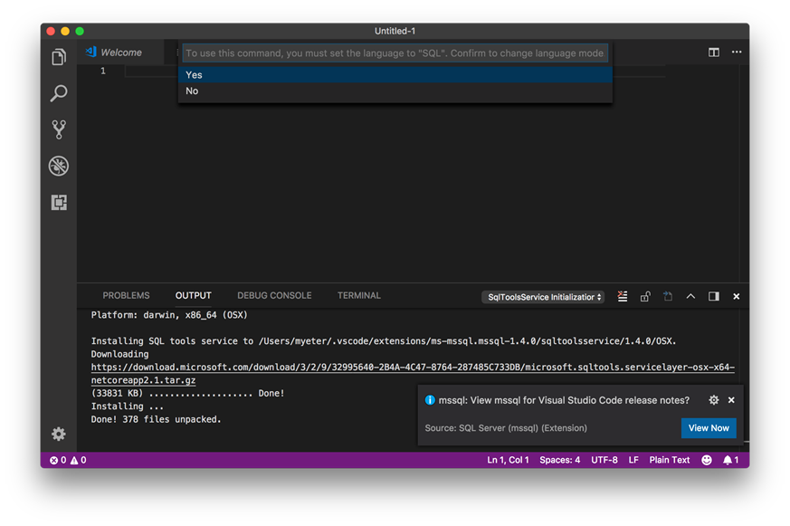This screenshot has height=526, width=790.
Task: Switch to the Output tab
Action: (x=194, y=295)
